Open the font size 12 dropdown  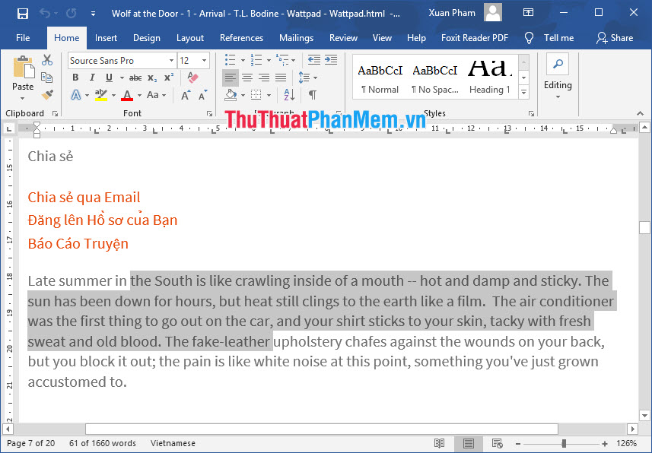[203, 60]
